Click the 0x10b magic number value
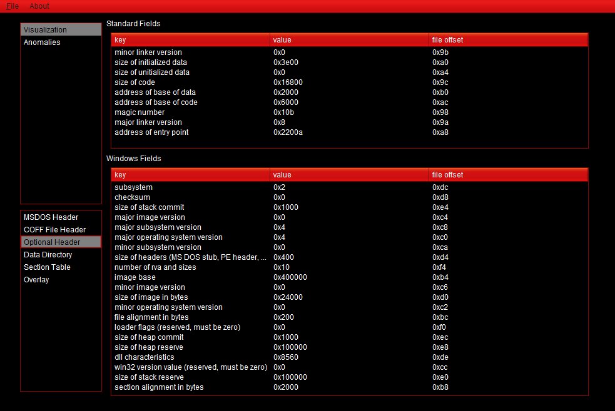 pyautogui.click(x=283, y=112)
